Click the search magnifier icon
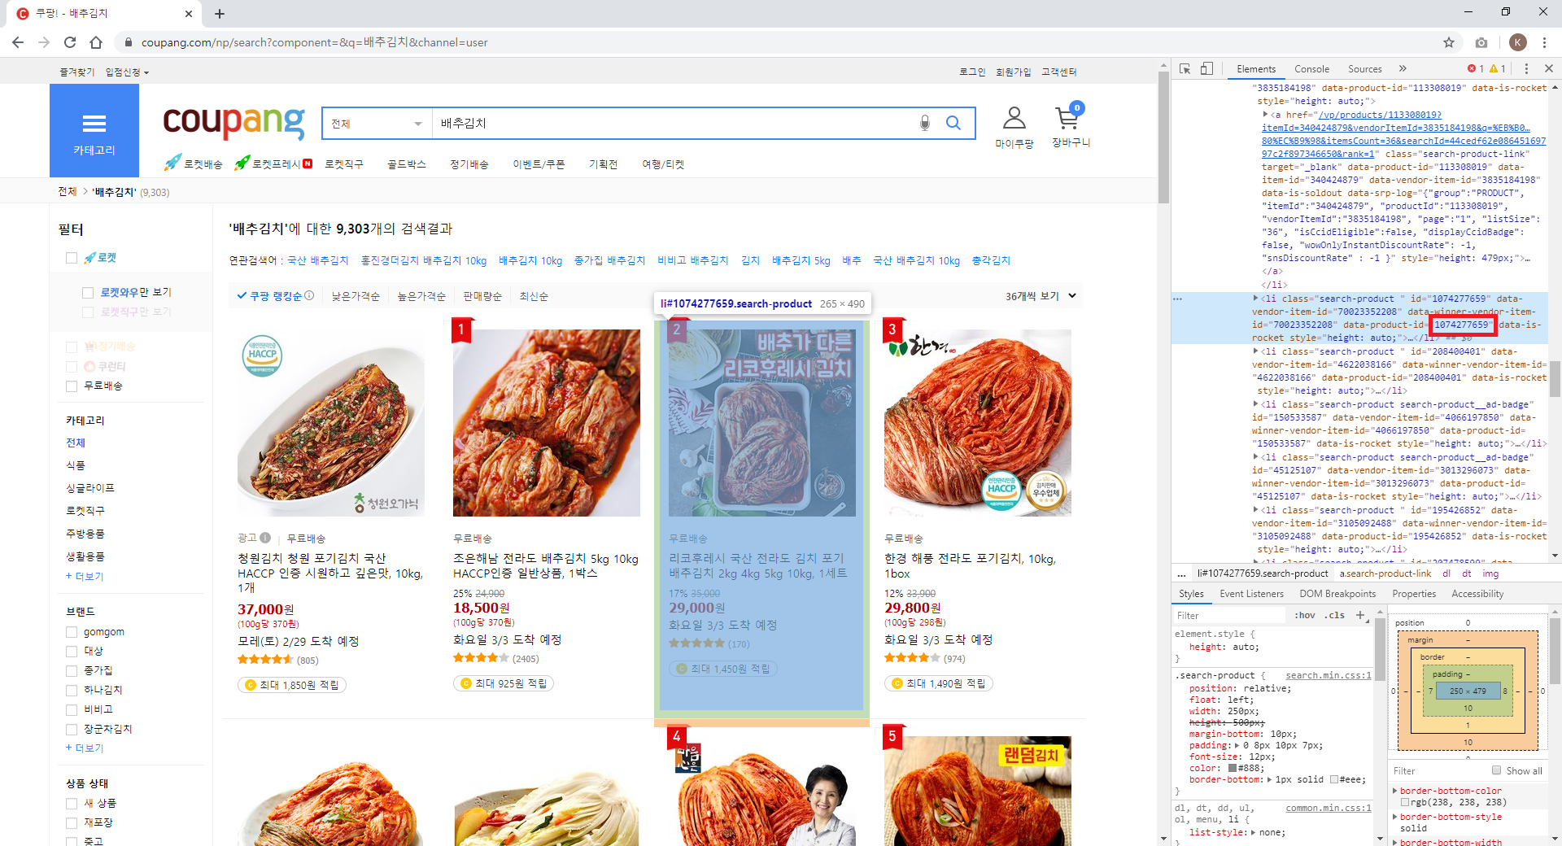 coord(953,123)
